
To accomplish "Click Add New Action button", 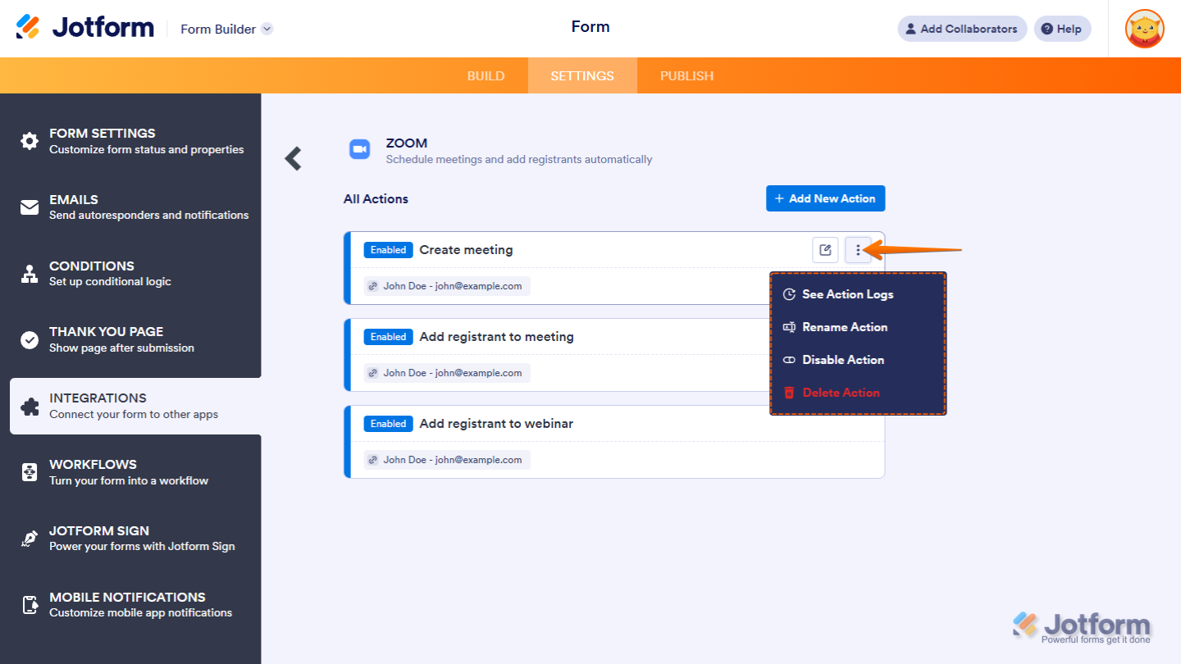I will (x=826, y=198).
